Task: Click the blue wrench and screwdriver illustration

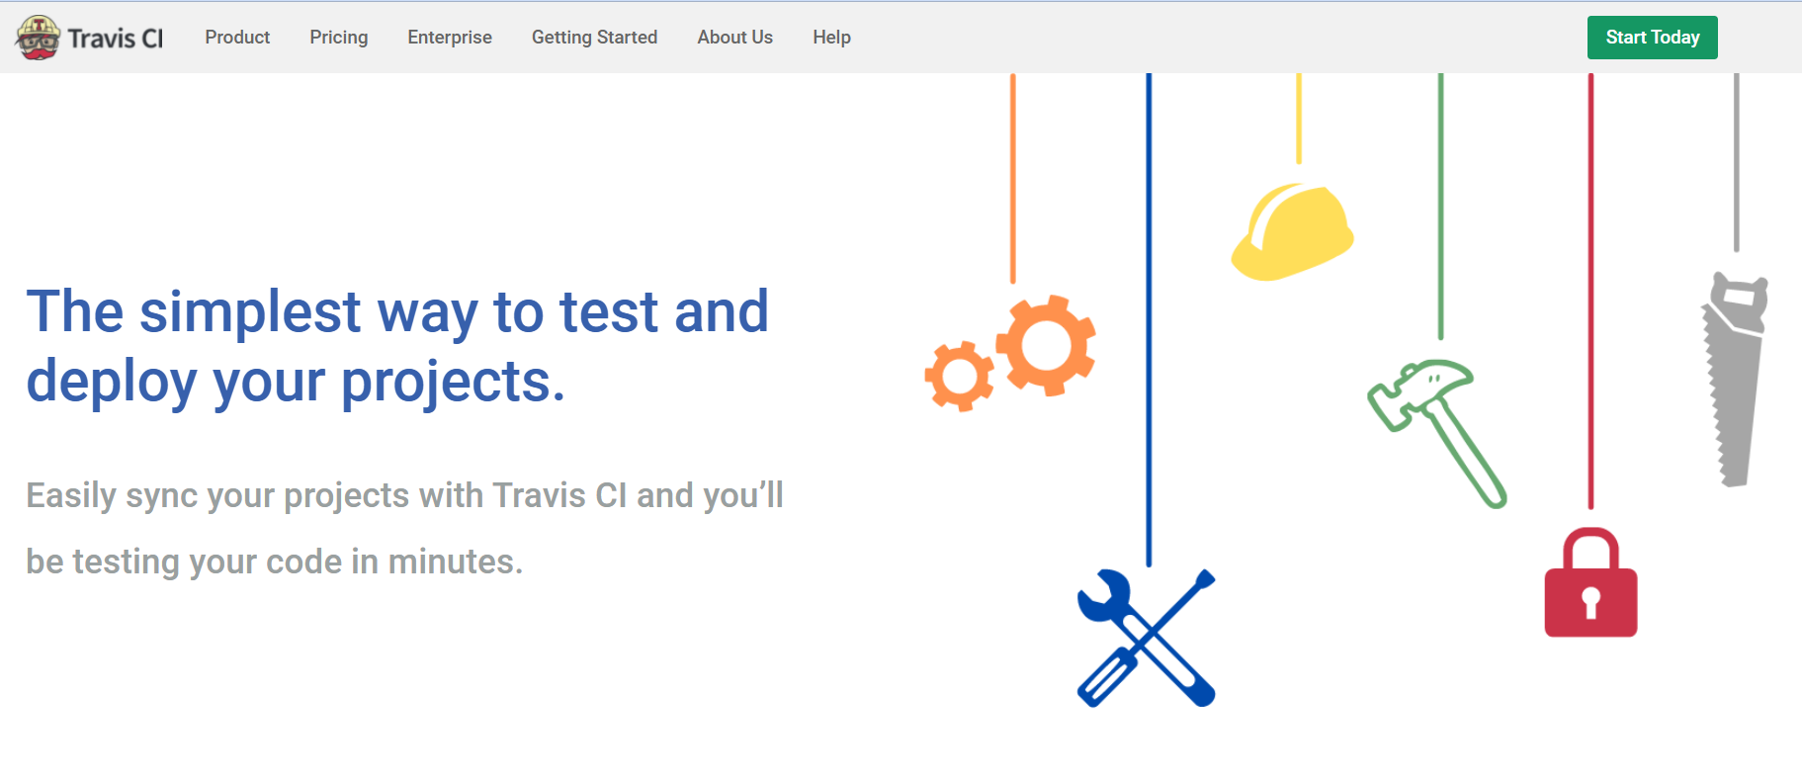Action: click(x=1146, y=638)
